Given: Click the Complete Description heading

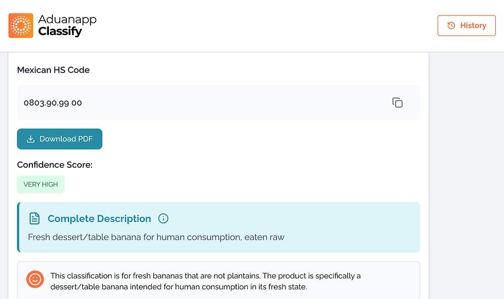Looking at the screenshot, I should point(99,219).
